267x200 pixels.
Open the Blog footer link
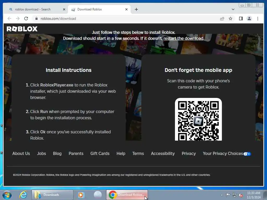pyautogui.click(x=57, y=154)
